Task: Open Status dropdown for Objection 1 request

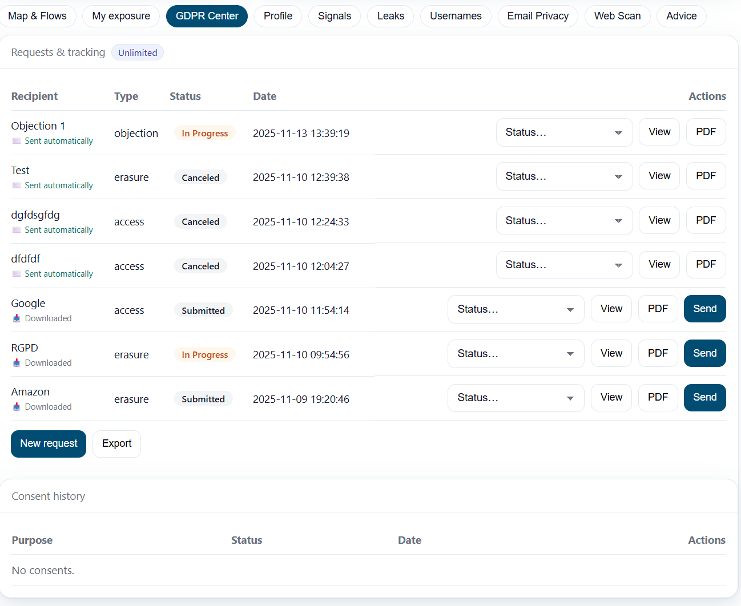Action: 563,132
